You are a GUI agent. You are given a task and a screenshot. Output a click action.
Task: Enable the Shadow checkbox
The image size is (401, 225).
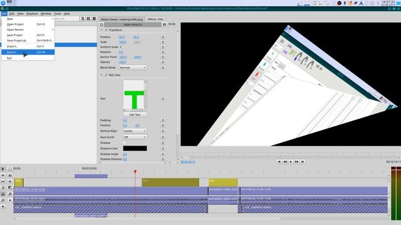click(124, 142)
